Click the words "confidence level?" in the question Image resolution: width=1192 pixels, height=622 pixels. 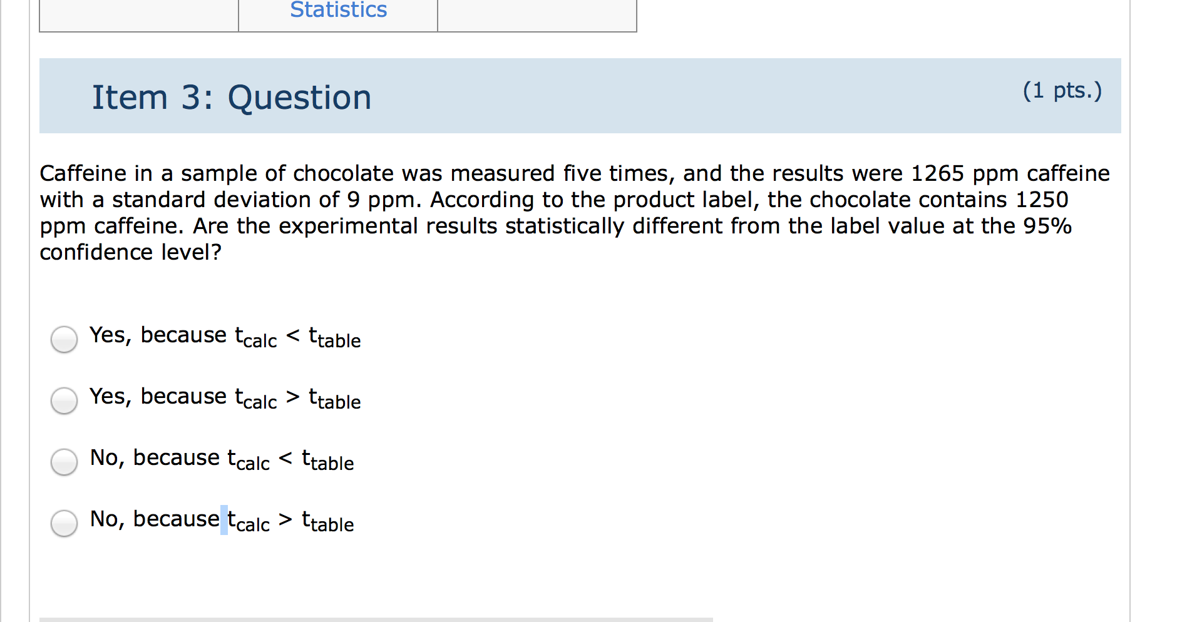[x=131, y=252]
